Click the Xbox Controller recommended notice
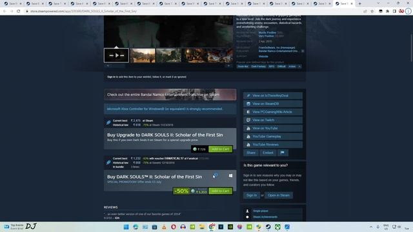This screenshot has width=413, height=232. click(x=170, y=109)
